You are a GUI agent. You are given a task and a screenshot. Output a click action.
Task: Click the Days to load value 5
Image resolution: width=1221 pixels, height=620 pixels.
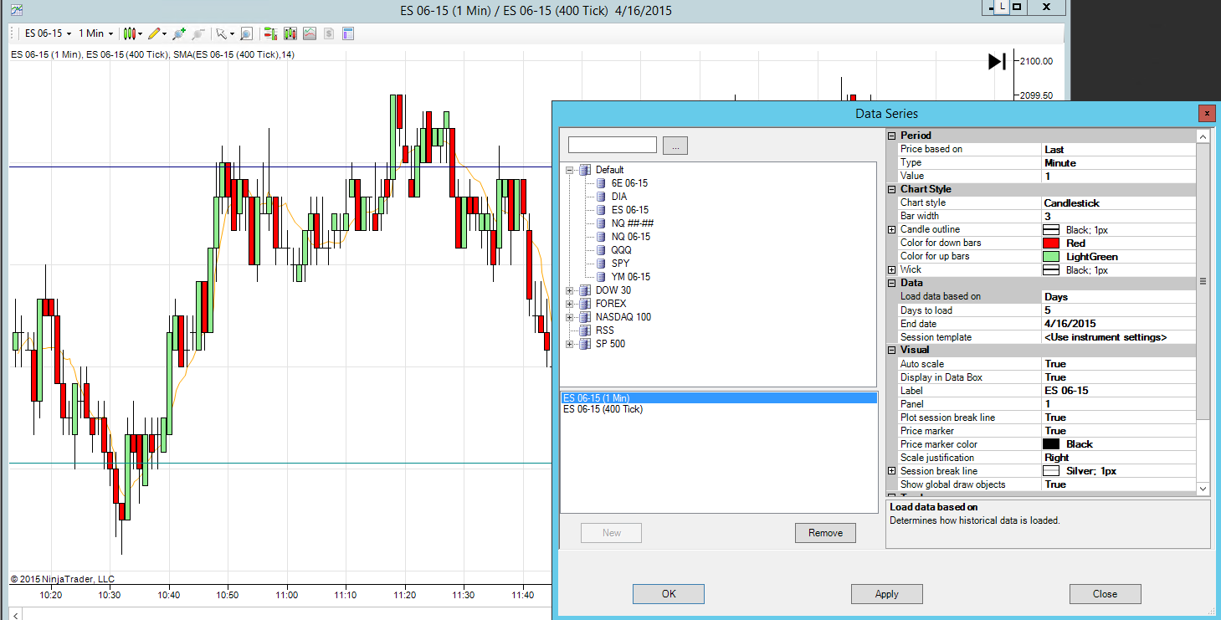tap(1119, 310)
